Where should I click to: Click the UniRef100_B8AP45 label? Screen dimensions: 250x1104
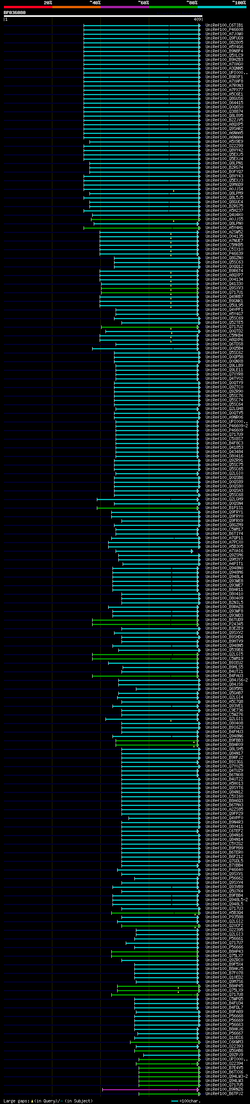pos(224,986)
